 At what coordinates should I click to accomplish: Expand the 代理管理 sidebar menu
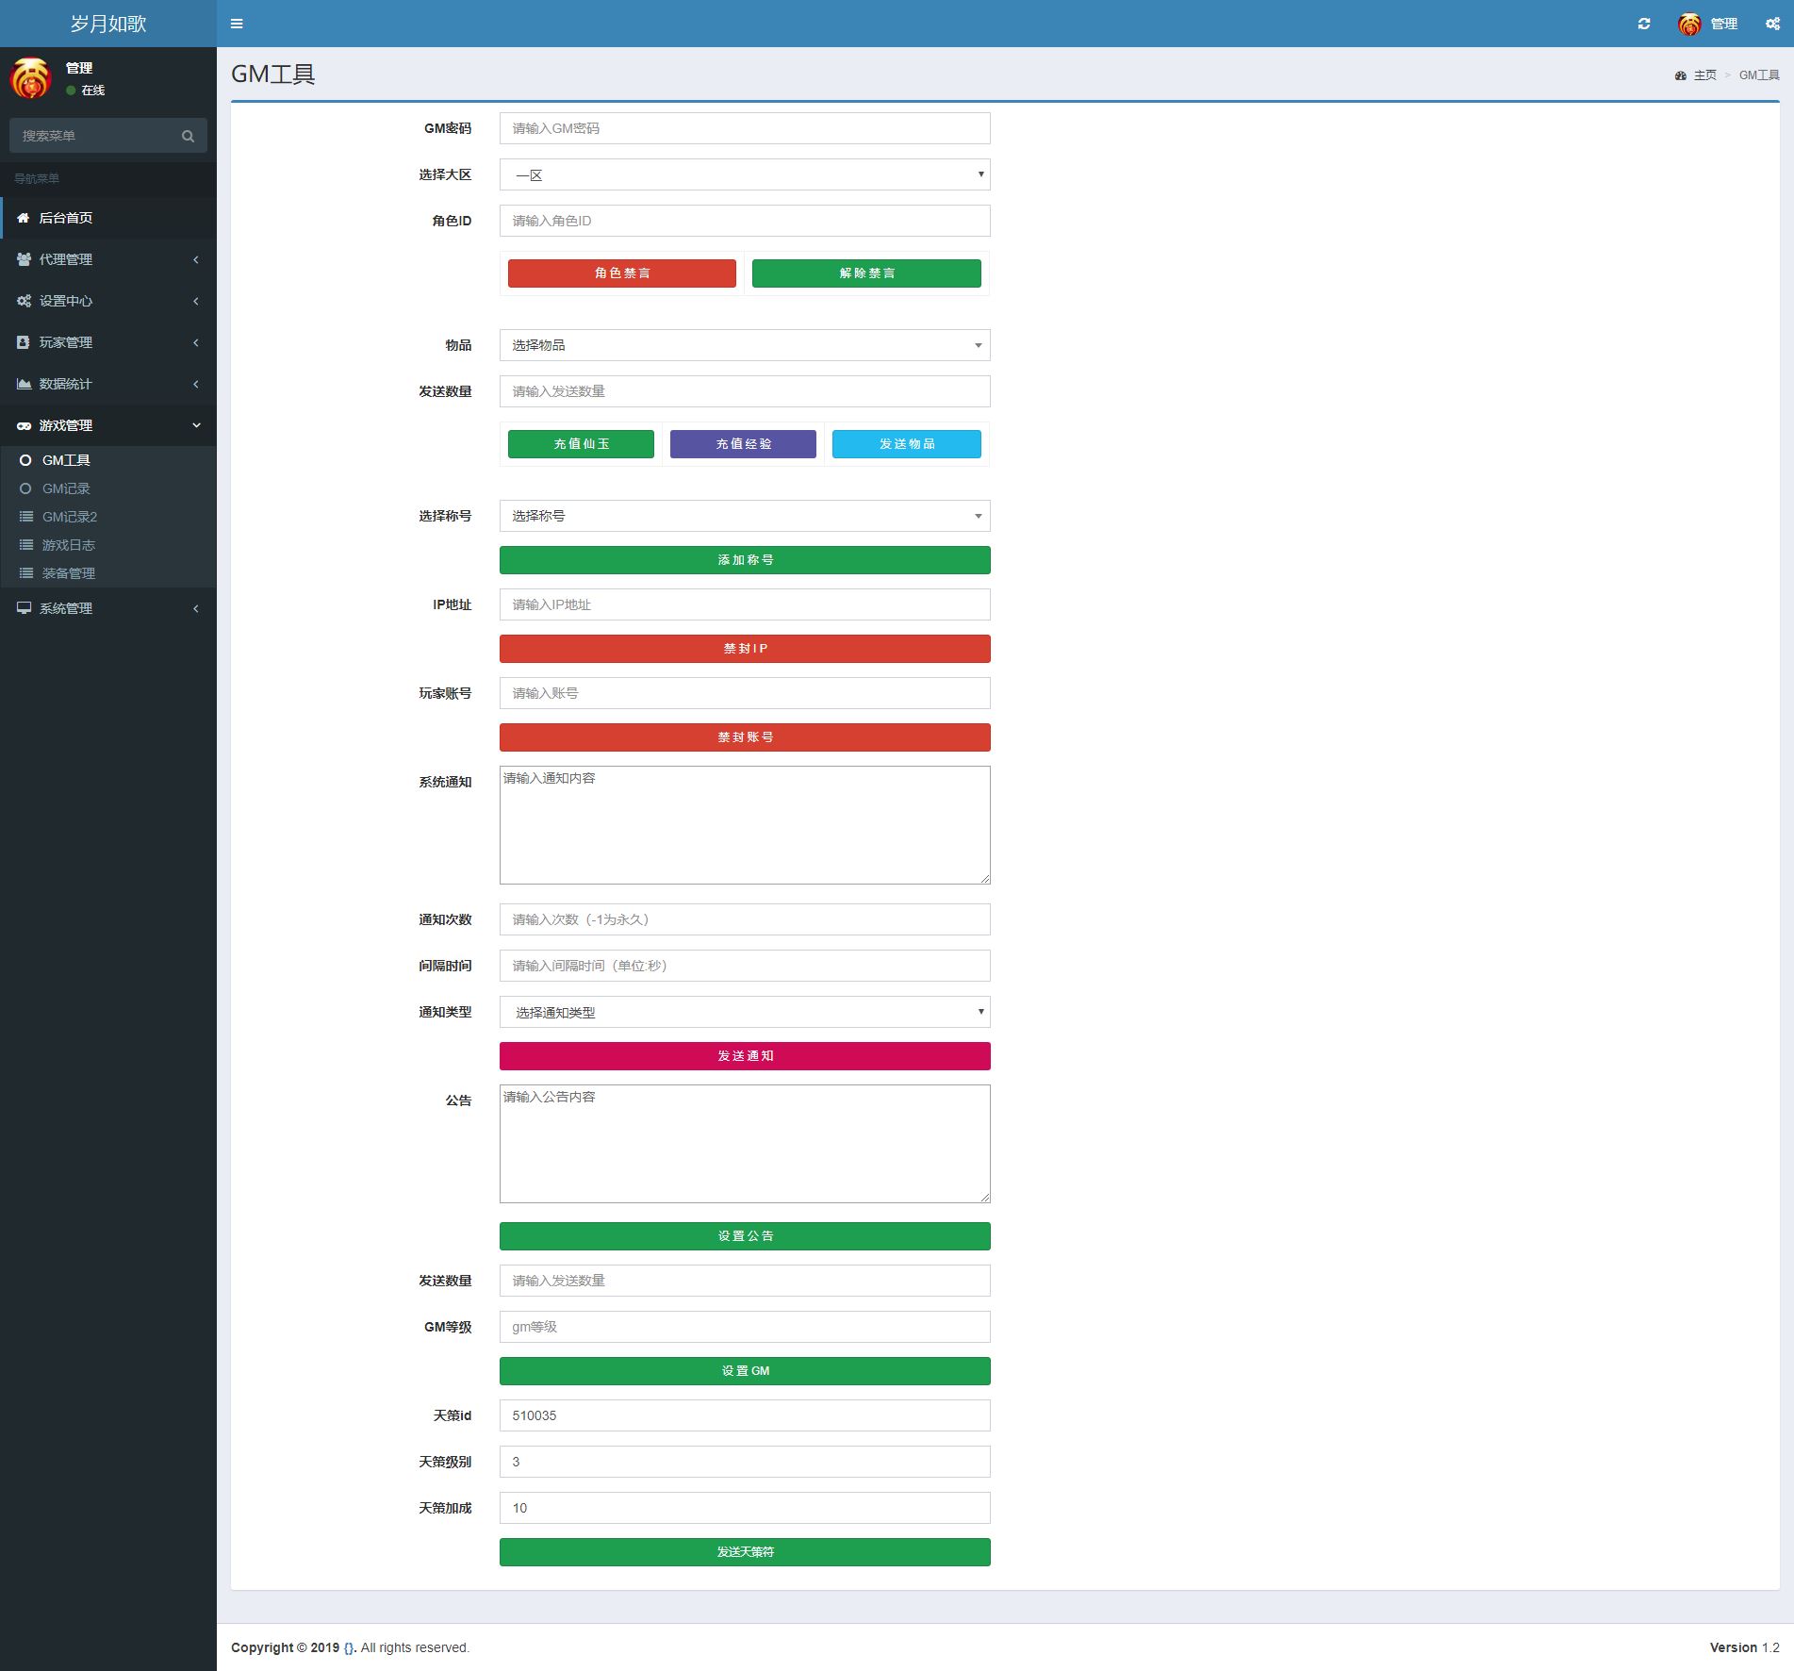(107, 259)
